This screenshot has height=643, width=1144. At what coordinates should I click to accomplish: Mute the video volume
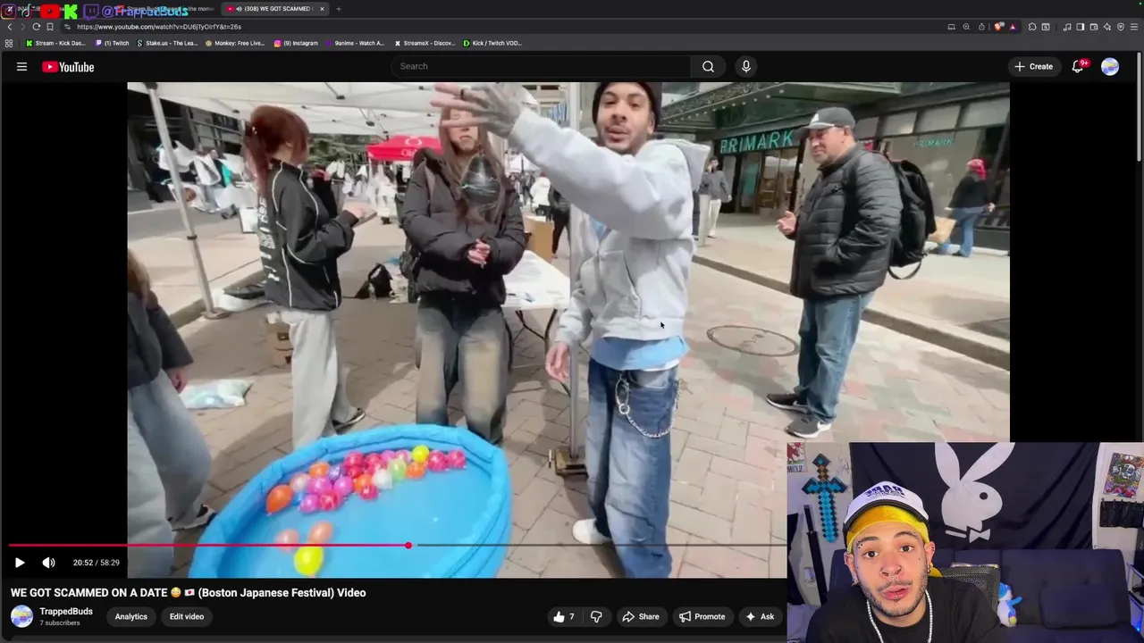(48, 563)
